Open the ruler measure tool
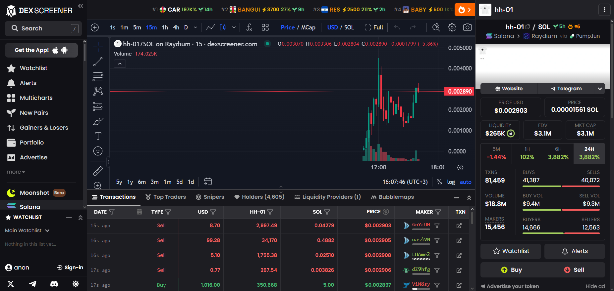Screen dimensions: 614x291 click(98, 171)
